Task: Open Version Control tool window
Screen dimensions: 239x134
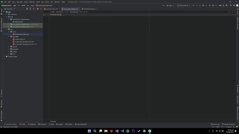Action: [x=10, y=124]
